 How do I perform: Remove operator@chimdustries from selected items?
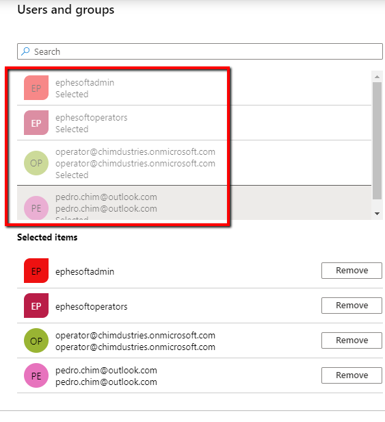tap(351, 340)
